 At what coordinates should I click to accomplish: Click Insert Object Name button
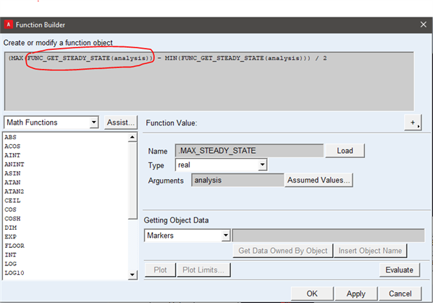tap(370, 251)
